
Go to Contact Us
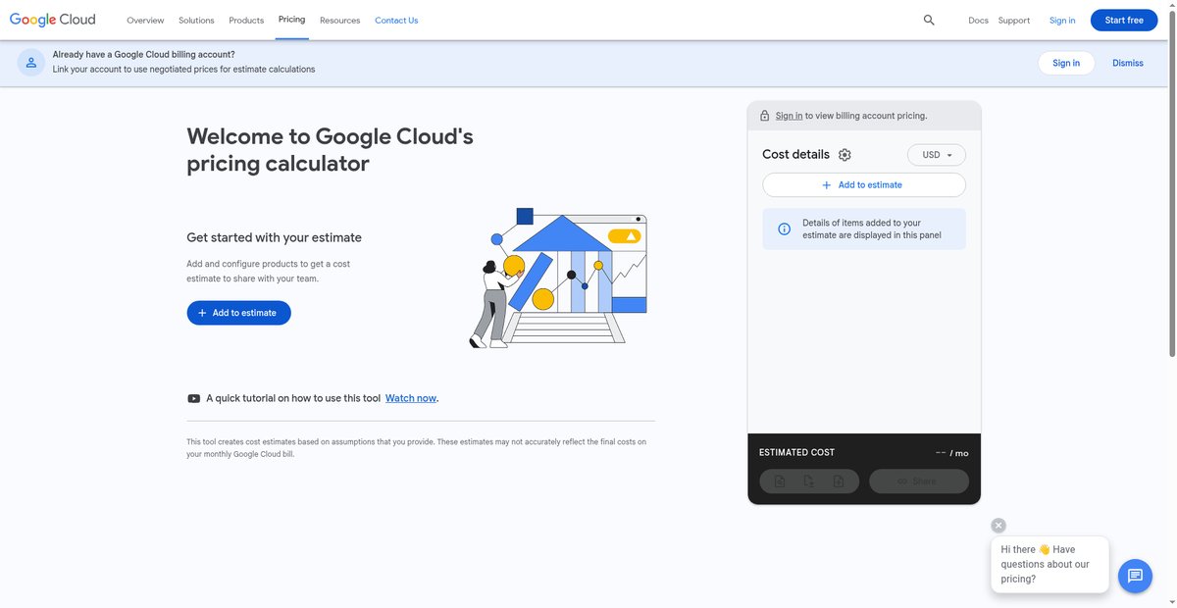pos(396,20)
